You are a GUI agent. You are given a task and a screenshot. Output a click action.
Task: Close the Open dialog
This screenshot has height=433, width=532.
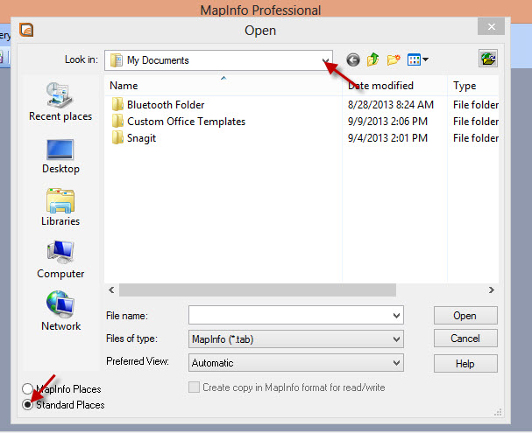click(x=492, y=27)
